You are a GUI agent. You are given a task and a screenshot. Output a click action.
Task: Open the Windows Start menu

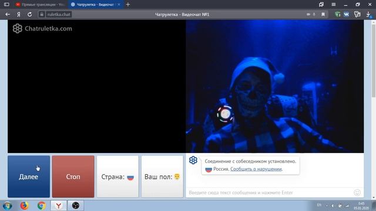(7, 206)
